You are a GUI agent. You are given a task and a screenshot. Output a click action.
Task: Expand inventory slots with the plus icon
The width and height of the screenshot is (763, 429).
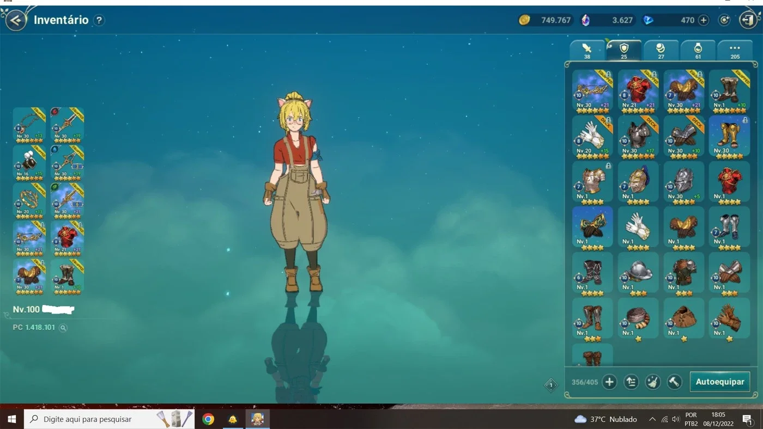609,382
